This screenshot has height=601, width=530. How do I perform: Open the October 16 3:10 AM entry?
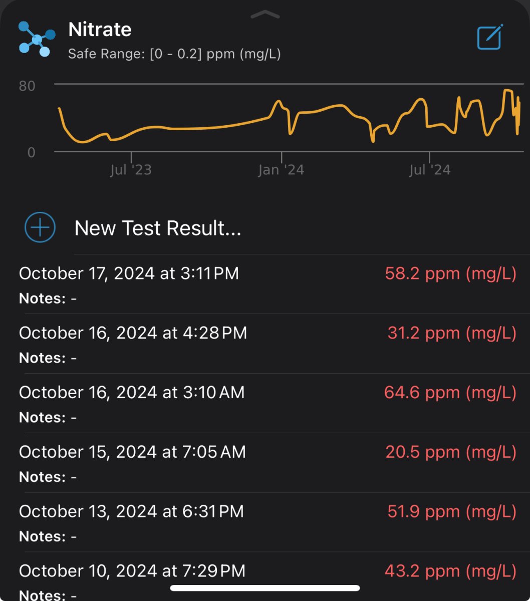(265, 403)
